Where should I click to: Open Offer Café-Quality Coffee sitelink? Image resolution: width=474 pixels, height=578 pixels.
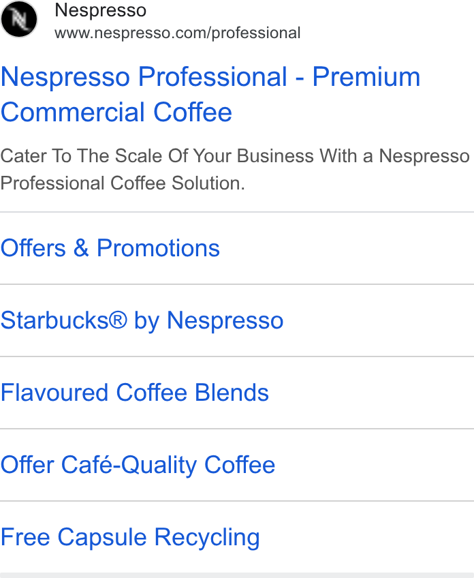click(138, 466)
